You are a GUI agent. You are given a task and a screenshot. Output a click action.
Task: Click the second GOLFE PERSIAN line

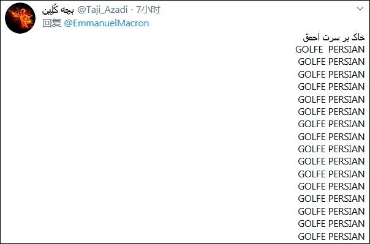tap(331, 62)
